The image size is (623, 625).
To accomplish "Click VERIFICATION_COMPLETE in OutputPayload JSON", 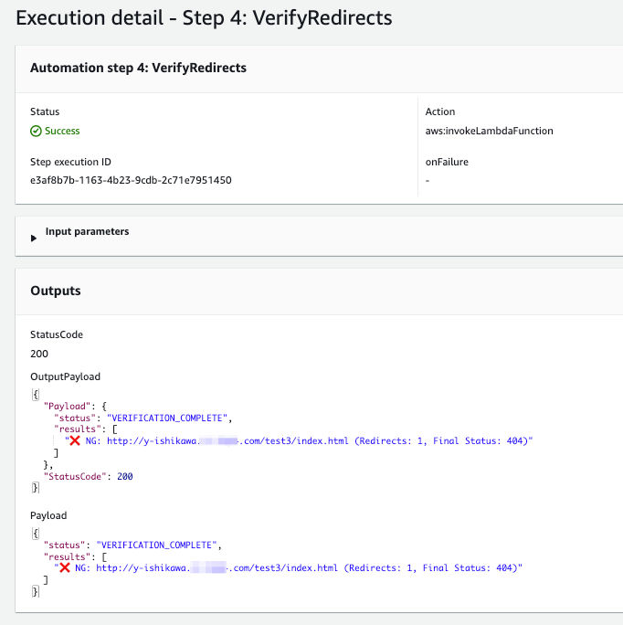I will pyautogui.click(x=166, y=418).
